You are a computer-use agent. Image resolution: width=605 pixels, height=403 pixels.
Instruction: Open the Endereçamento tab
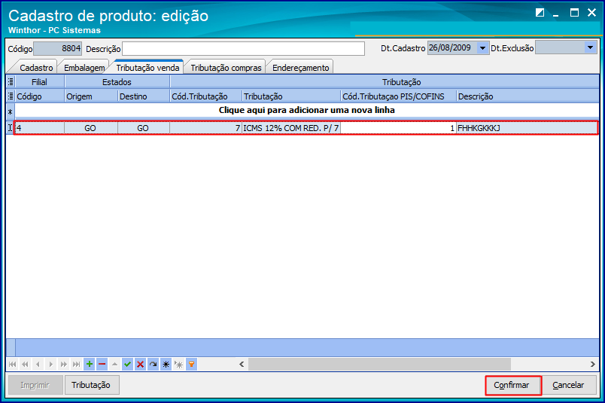[300, 68]
